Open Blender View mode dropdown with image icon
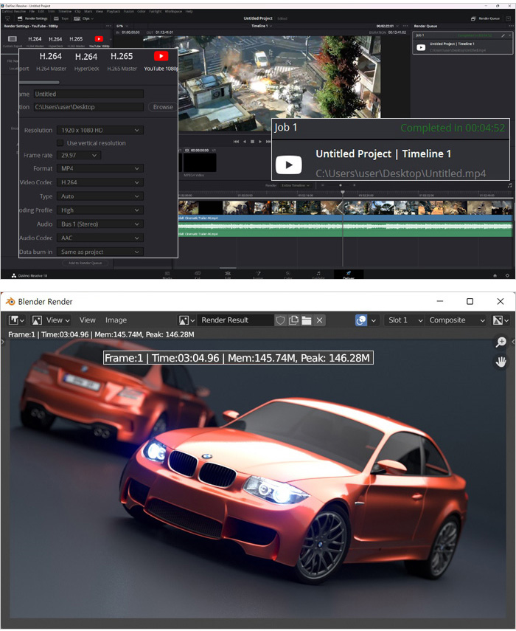Viewport: 516px width, 631px height. coord(51,320)
